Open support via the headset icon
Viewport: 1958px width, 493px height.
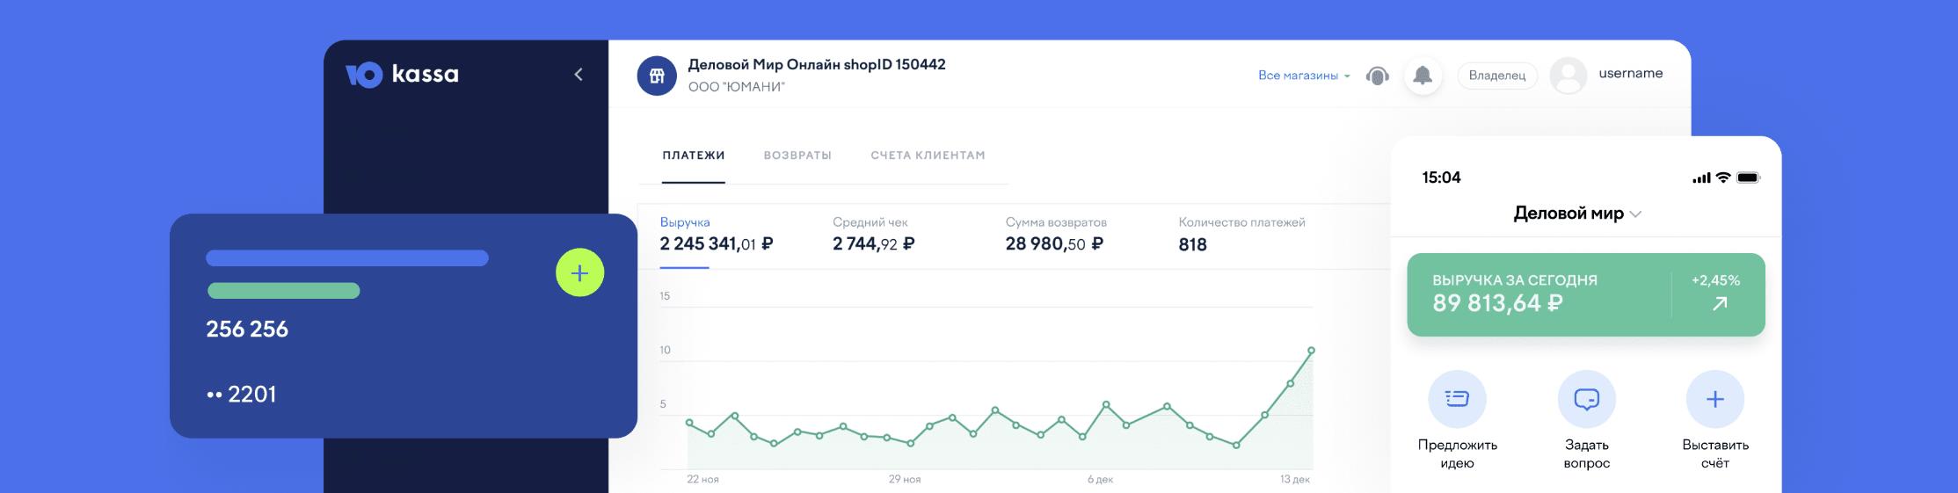[x=1378, y=76]
